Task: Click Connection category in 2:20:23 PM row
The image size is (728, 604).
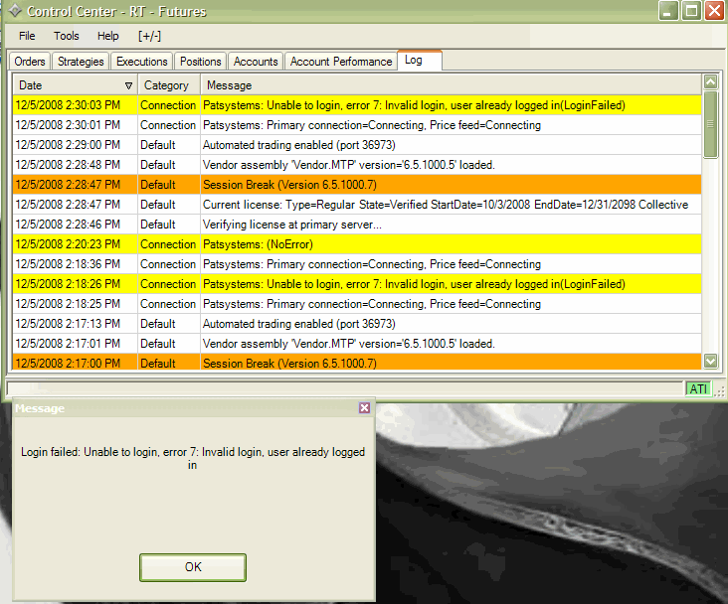Action: (168, 244)
